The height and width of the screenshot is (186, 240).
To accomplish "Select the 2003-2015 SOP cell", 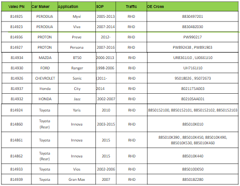I will coord(106,124).
